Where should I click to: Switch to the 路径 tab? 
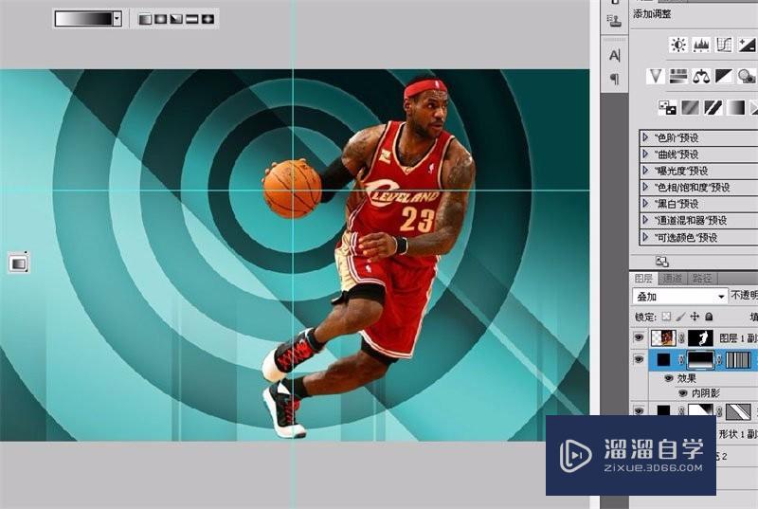702,279
